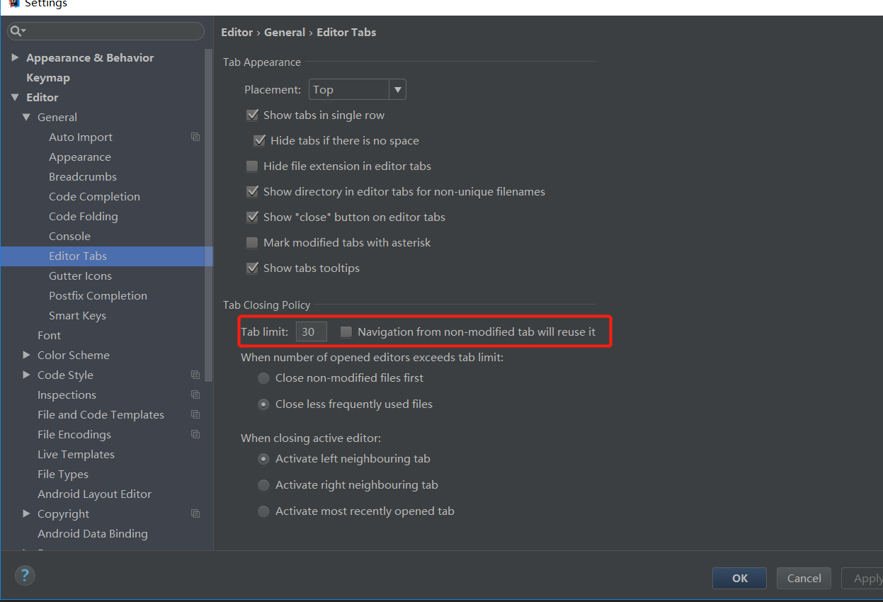Open Android Data Binding settings
Viewport: 883px width, 602px height.
(x=93, y=533)
